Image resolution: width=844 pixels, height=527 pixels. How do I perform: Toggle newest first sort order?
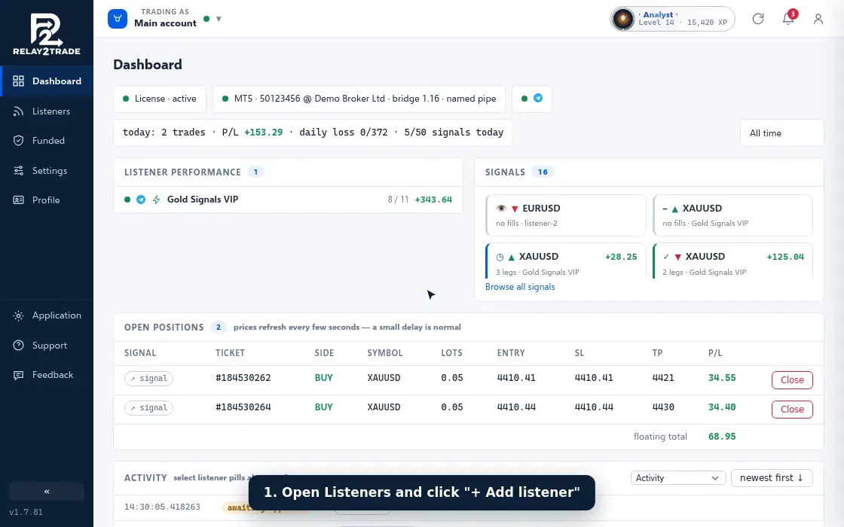tap(772, 478)
